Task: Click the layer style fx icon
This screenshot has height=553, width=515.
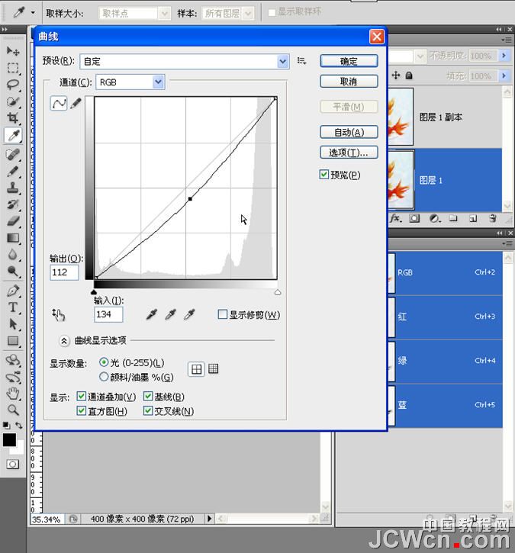Action: tap(396, 219)
